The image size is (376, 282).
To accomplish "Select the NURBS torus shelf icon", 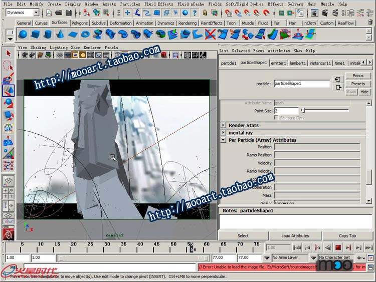I will 85,34.
